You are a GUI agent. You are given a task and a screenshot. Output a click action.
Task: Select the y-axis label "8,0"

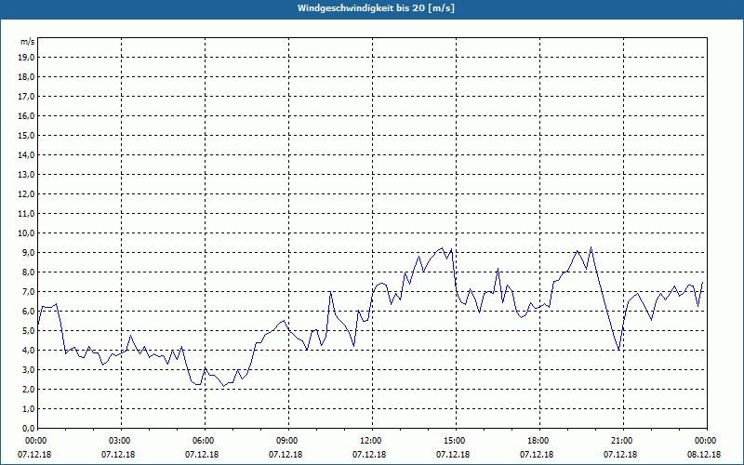(28, 272)
